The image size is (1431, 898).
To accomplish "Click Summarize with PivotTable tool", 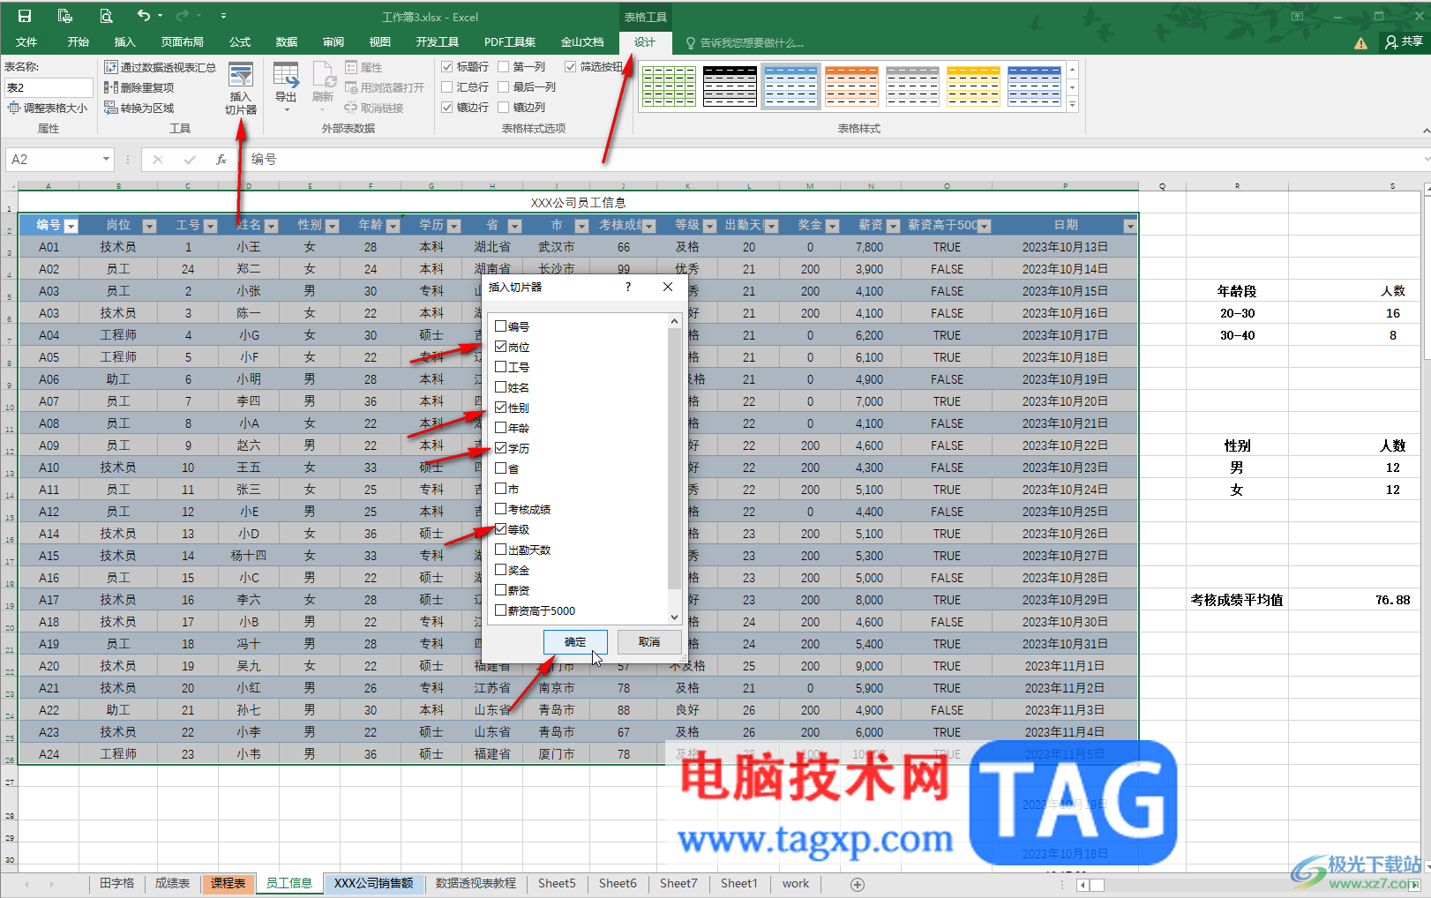I will pyautogui.click(x=160, y=67).
